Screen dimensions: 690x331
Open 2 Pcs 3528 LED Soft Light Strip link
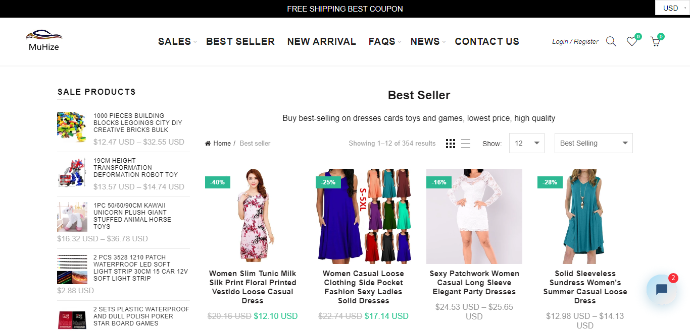140,268
